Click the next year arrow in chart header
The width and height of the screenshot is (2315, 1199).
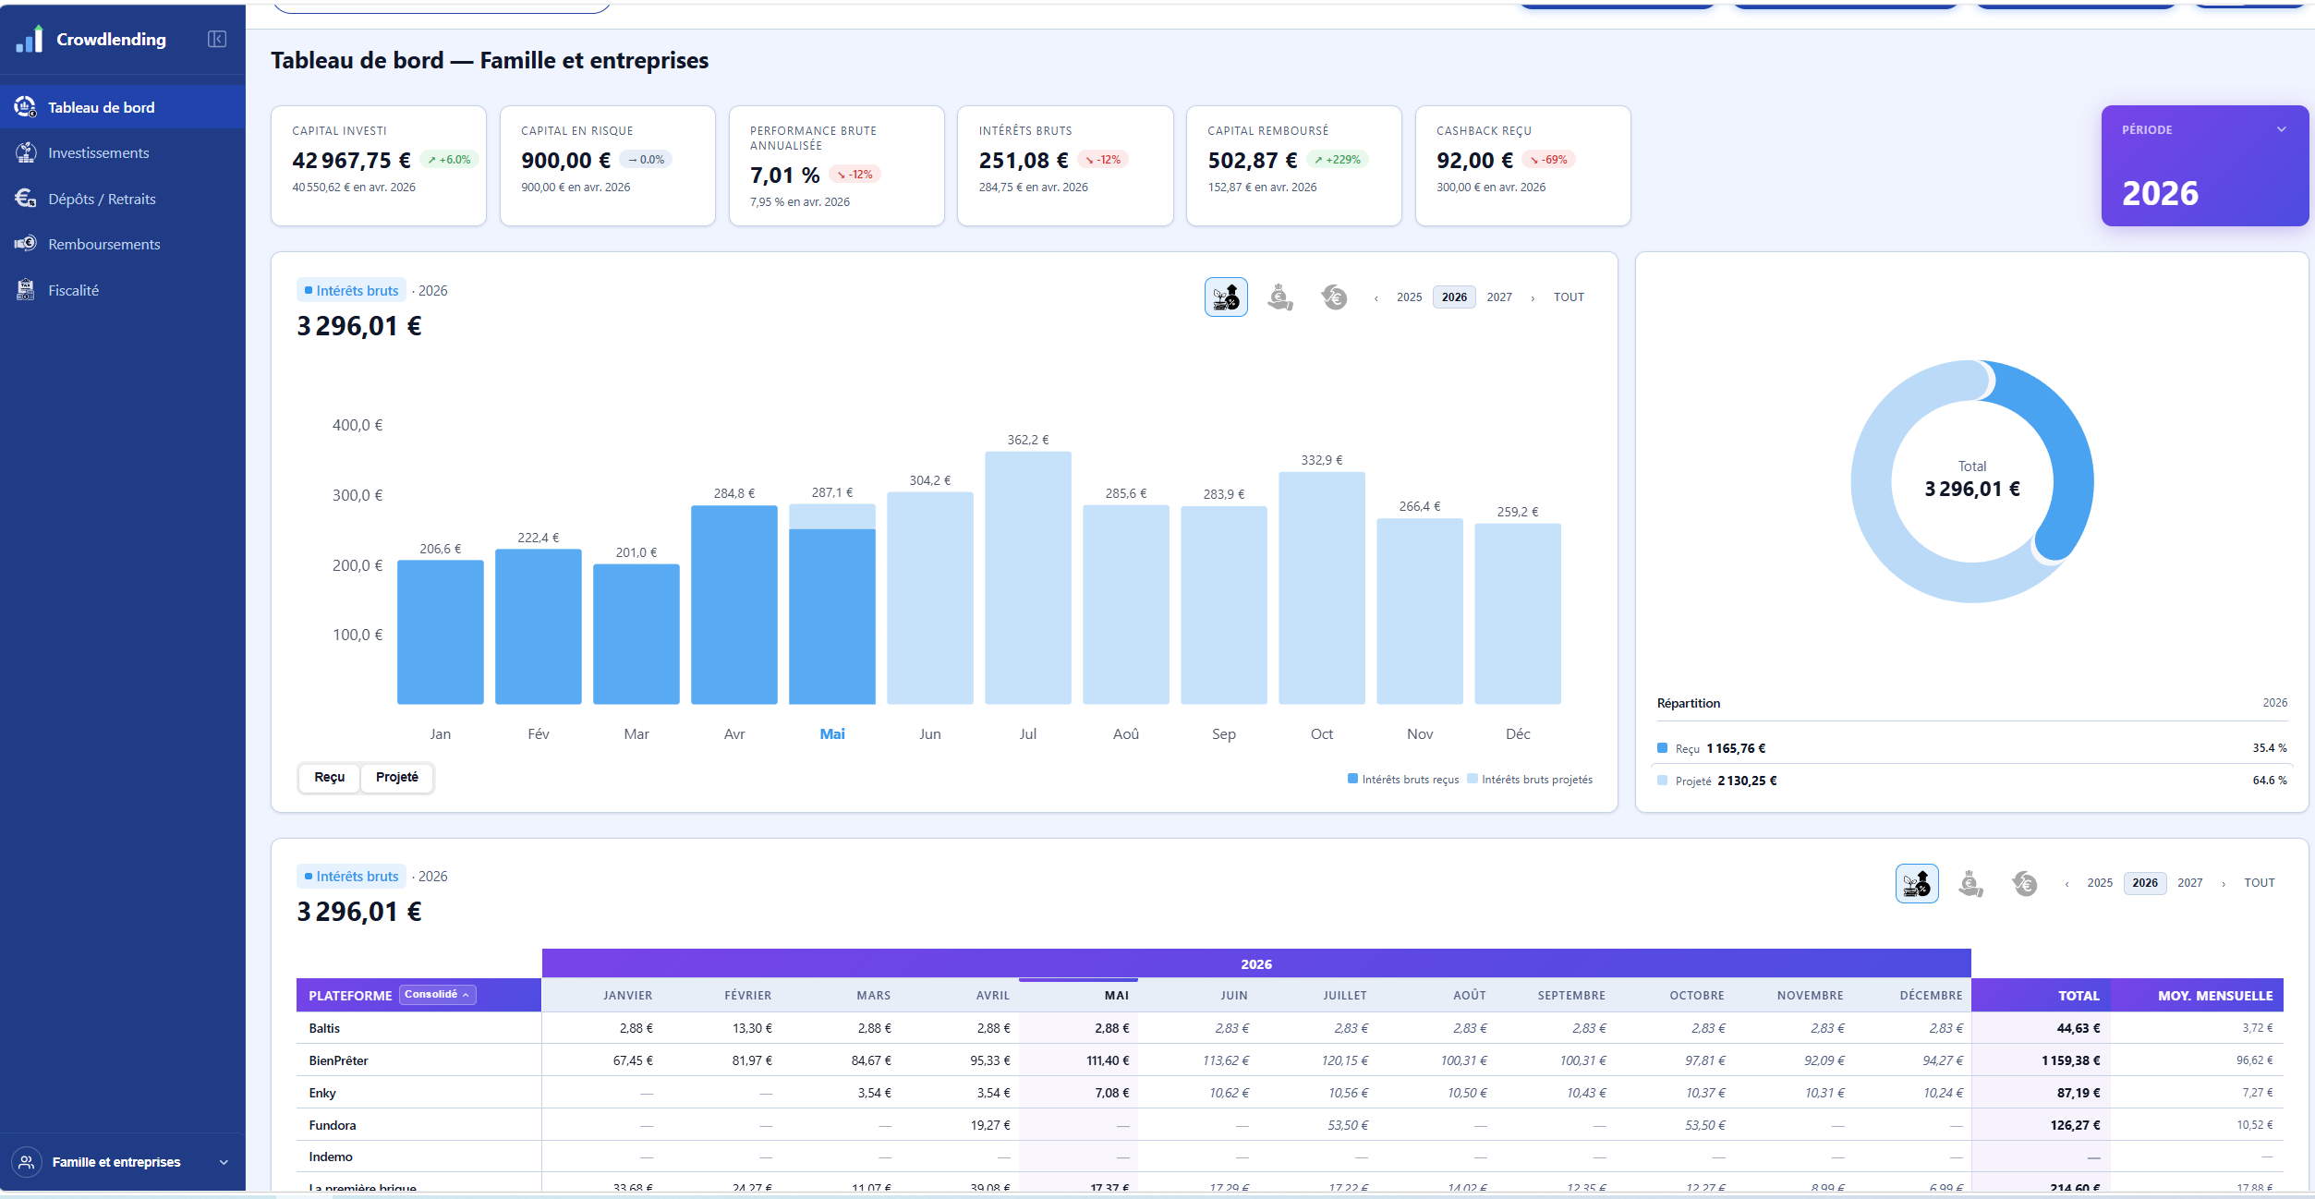click(1533, 297)
